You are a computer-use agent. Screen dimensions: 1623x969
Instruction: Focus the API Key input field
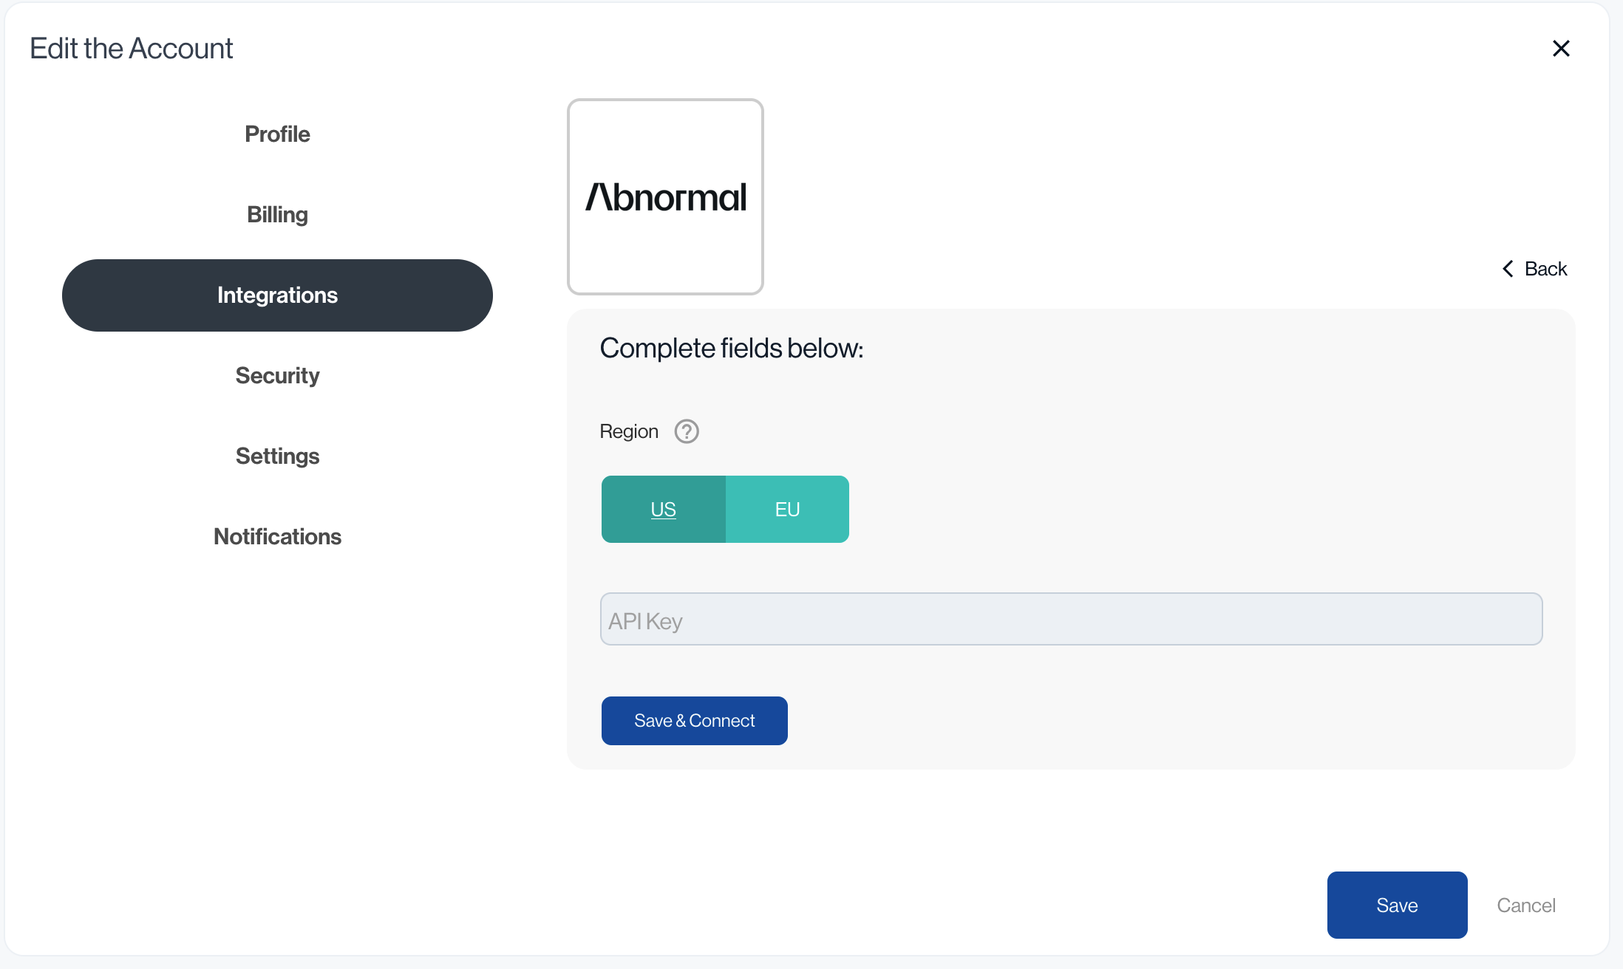click(x=1071, y=620)
